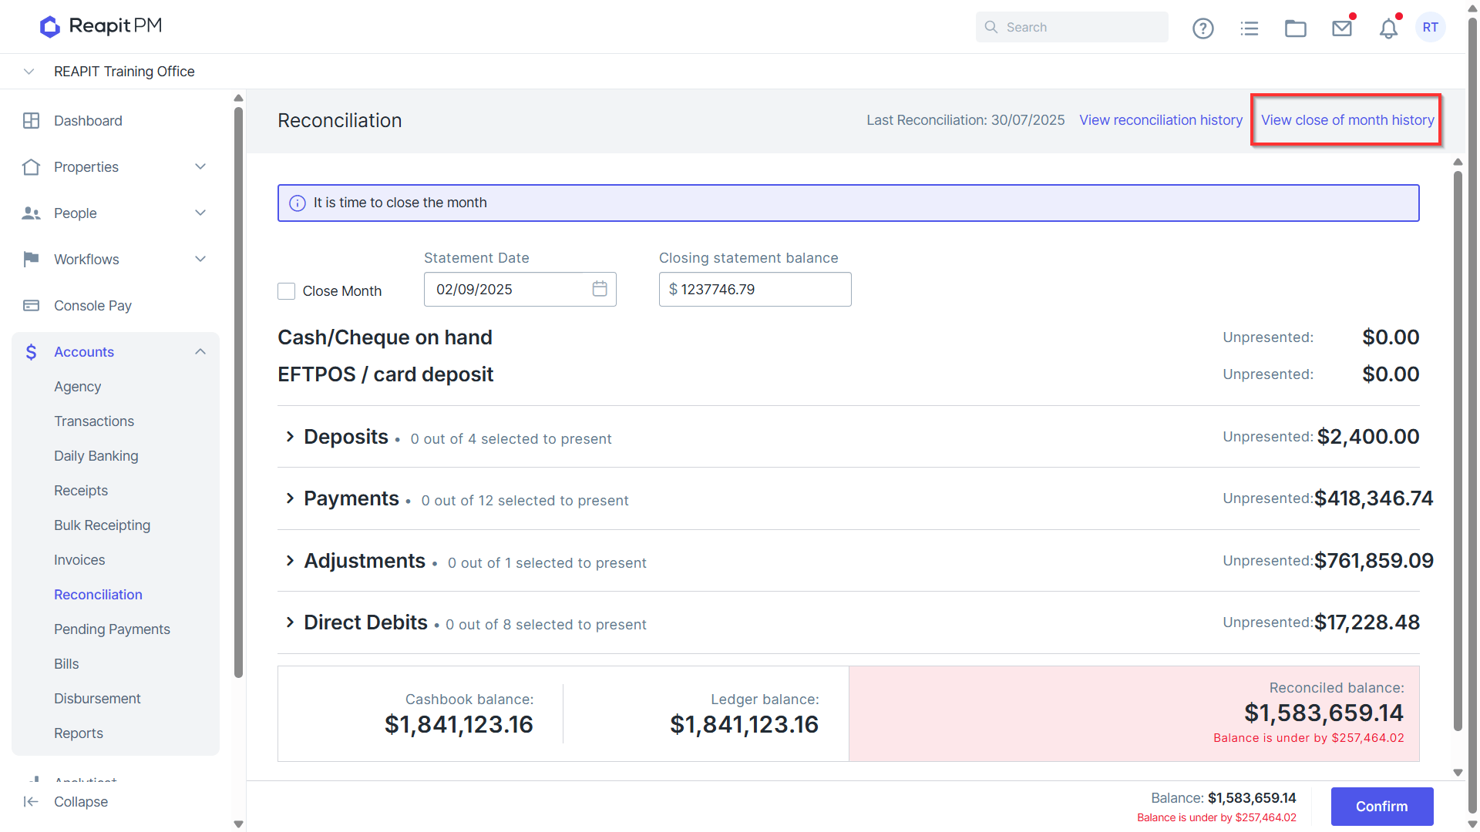
Task: Click the Reapit PM logo
Action: (x=101, y=26)
